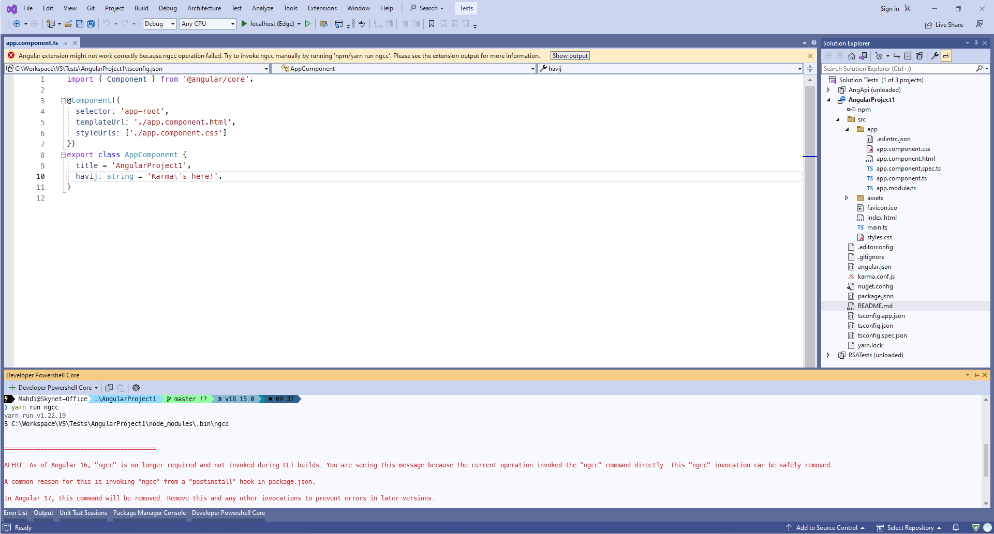Toggle Preview Selected Items in Solution Explorer

[946, 56]
